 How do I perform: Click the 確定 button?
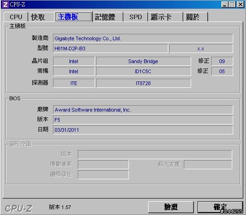coord(220,207)
